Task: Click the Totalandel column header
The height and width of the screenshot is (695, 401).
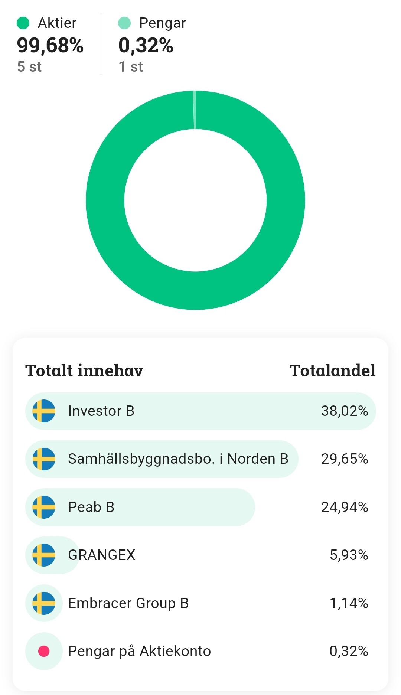Action: tap(332, 371)
